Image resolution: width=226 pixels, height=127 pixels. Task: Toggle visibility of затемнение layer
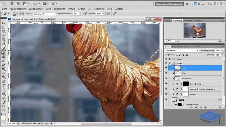[166, 78]
